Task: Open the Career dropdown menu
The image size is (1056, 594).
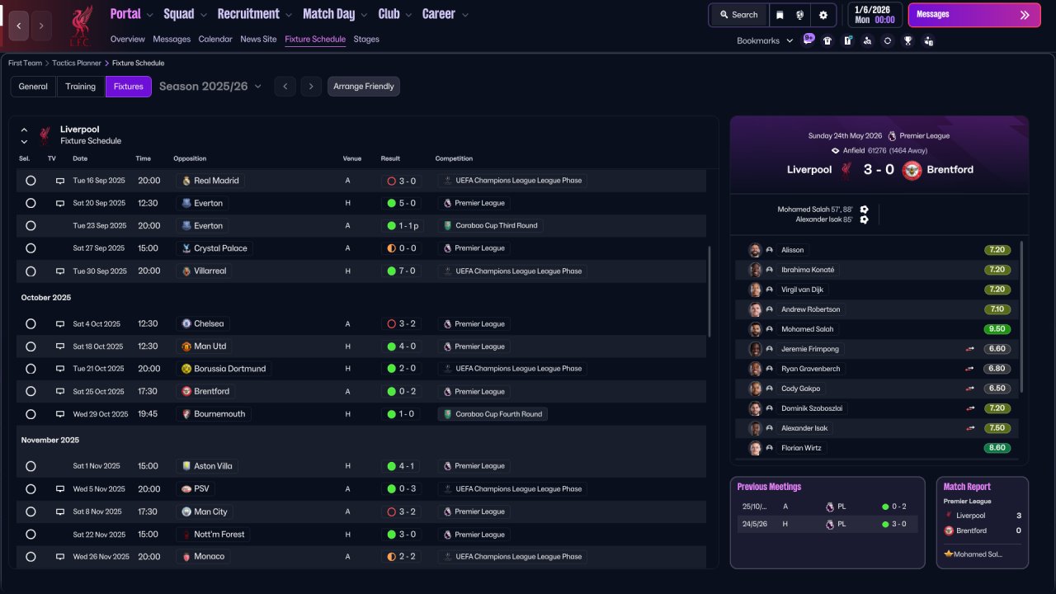Action: pyautogui.click(x=445, y=14)
